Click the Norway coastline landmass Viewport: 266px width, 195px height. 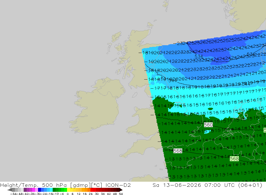pyautogui.click(x=248, y=15)
